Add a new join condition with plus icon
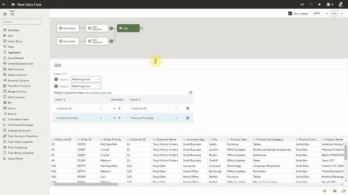348x195 pixels. 191,93
